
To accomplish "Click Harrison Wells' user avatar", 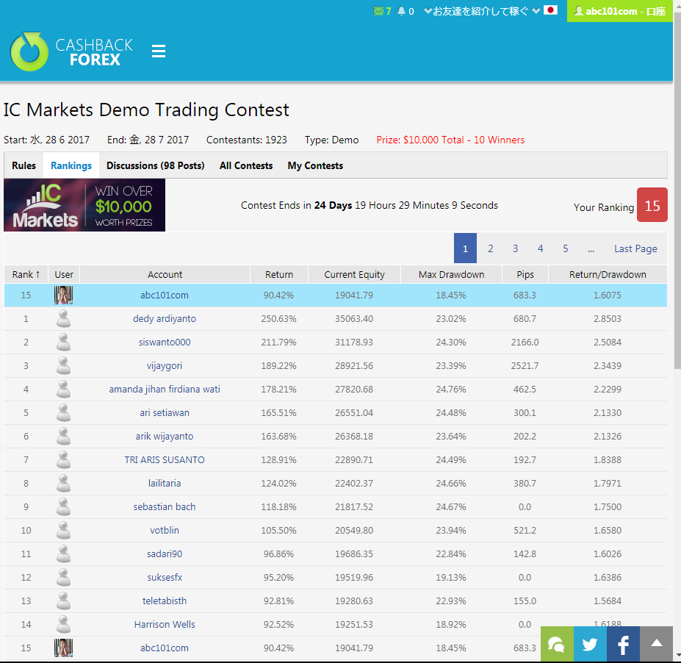I will pyautogui.click(x=63, y=624).
